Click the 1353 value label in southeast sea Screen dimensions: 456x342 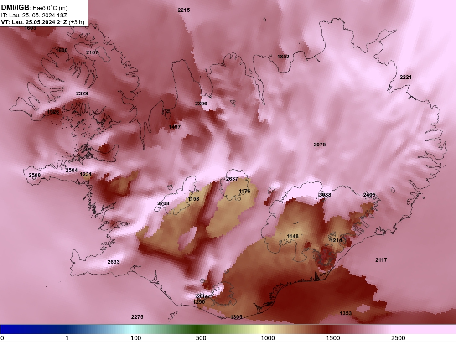pos(346,314)
